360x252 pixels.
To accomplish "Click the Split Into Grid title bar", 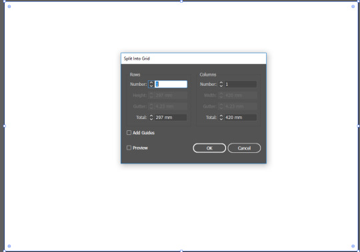I will pyautogui.click(x=193, y=59).
